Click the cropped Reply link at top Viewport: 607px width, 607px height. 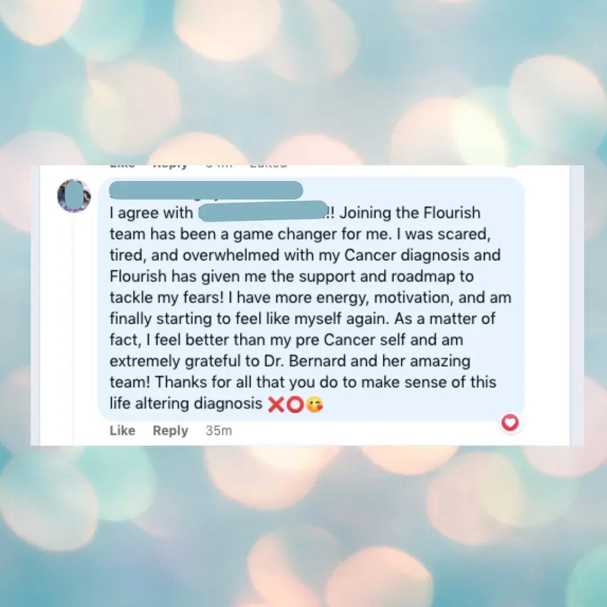(170, 166)
